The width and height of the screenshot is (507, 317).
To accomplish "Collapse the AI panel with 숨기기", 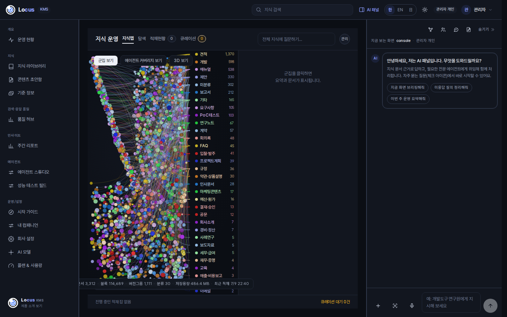I will click(486, 30).
